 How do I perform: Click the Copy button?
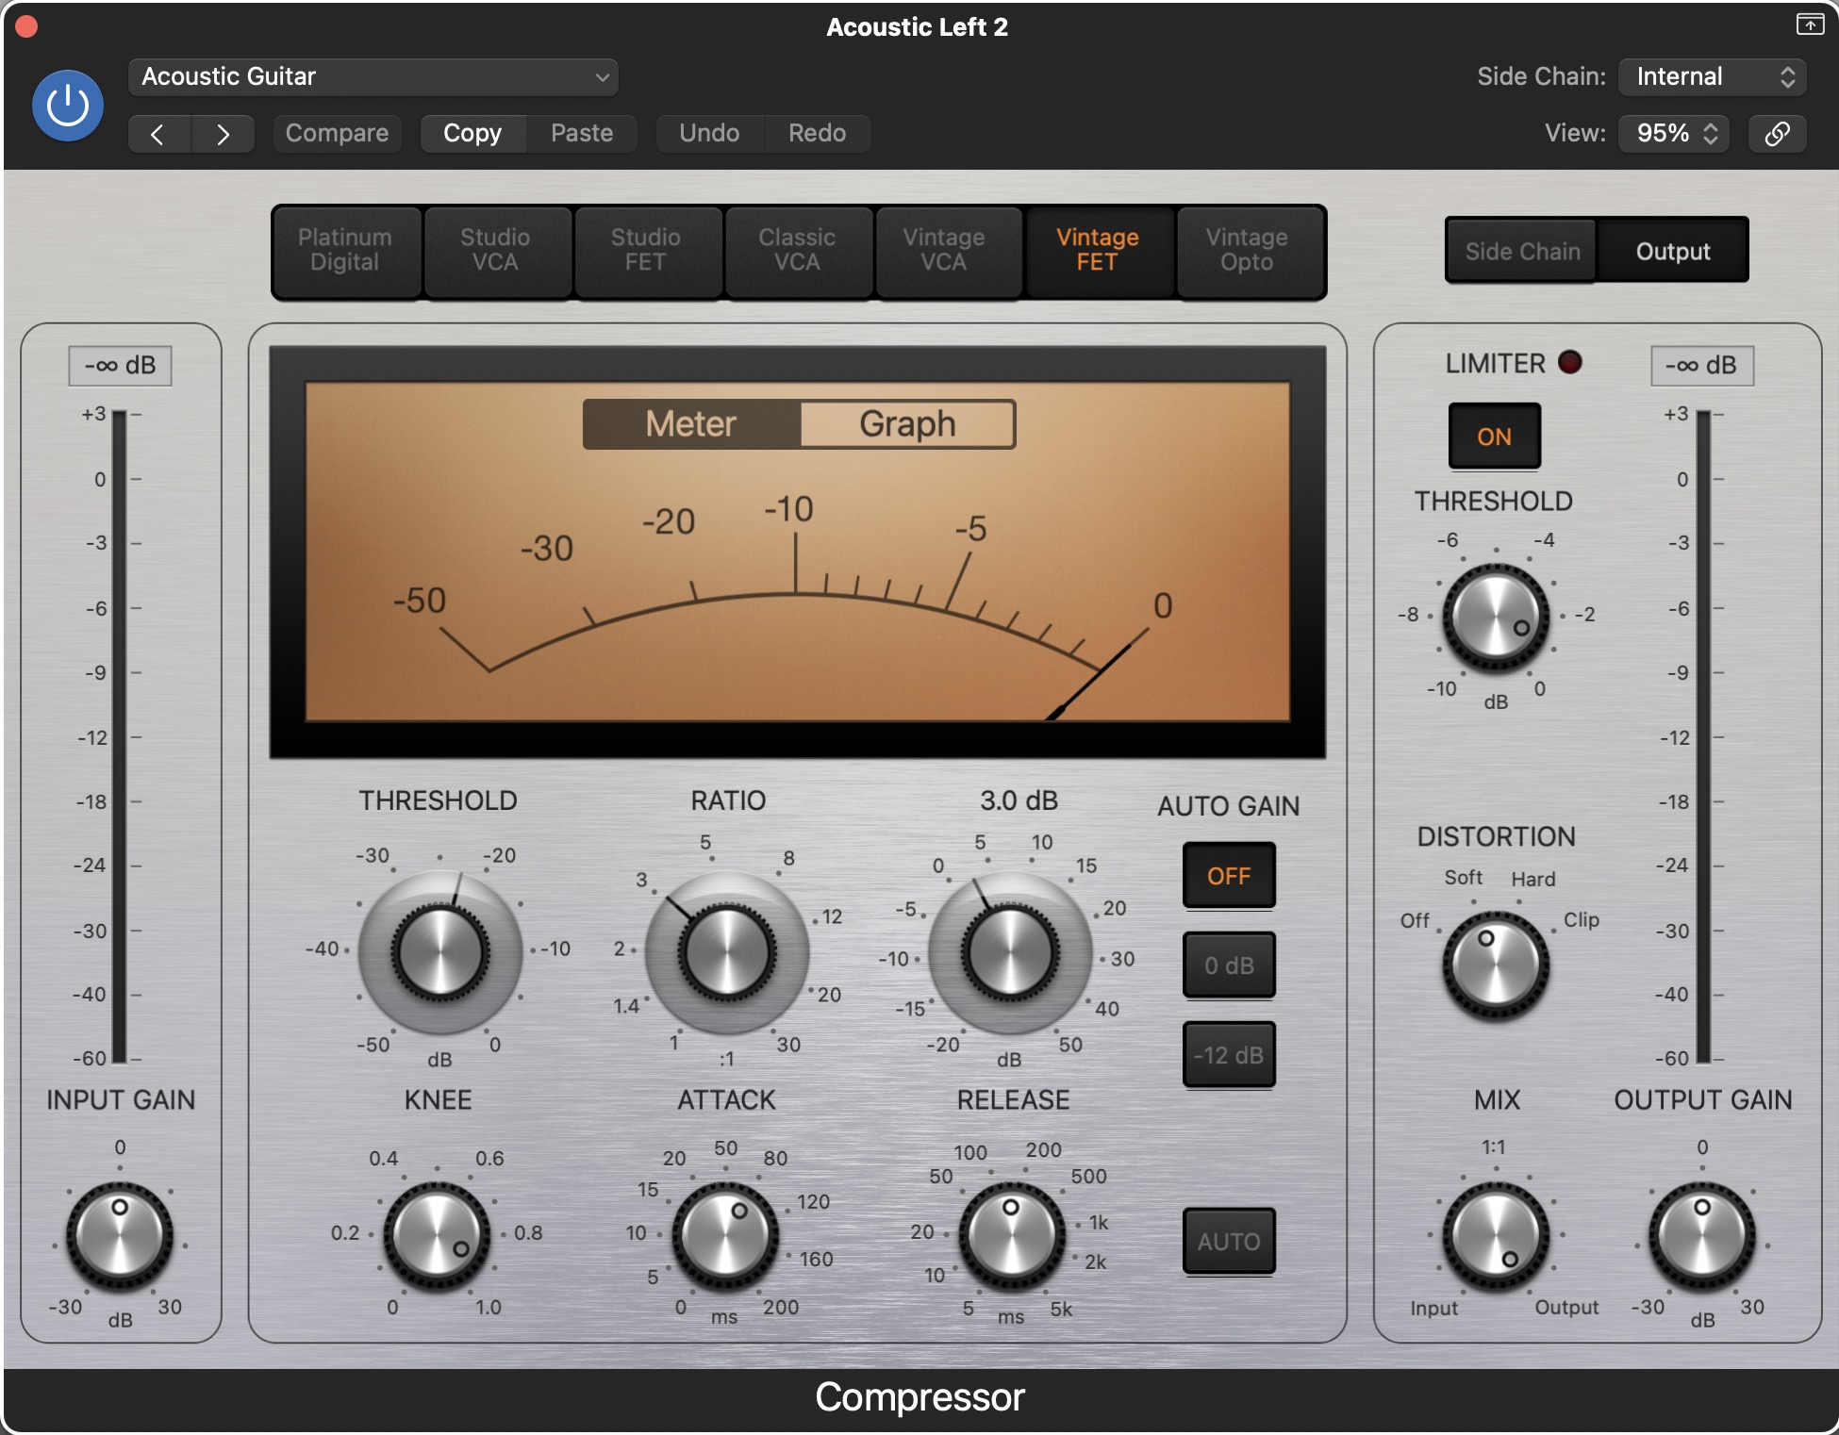click(472, 133)
